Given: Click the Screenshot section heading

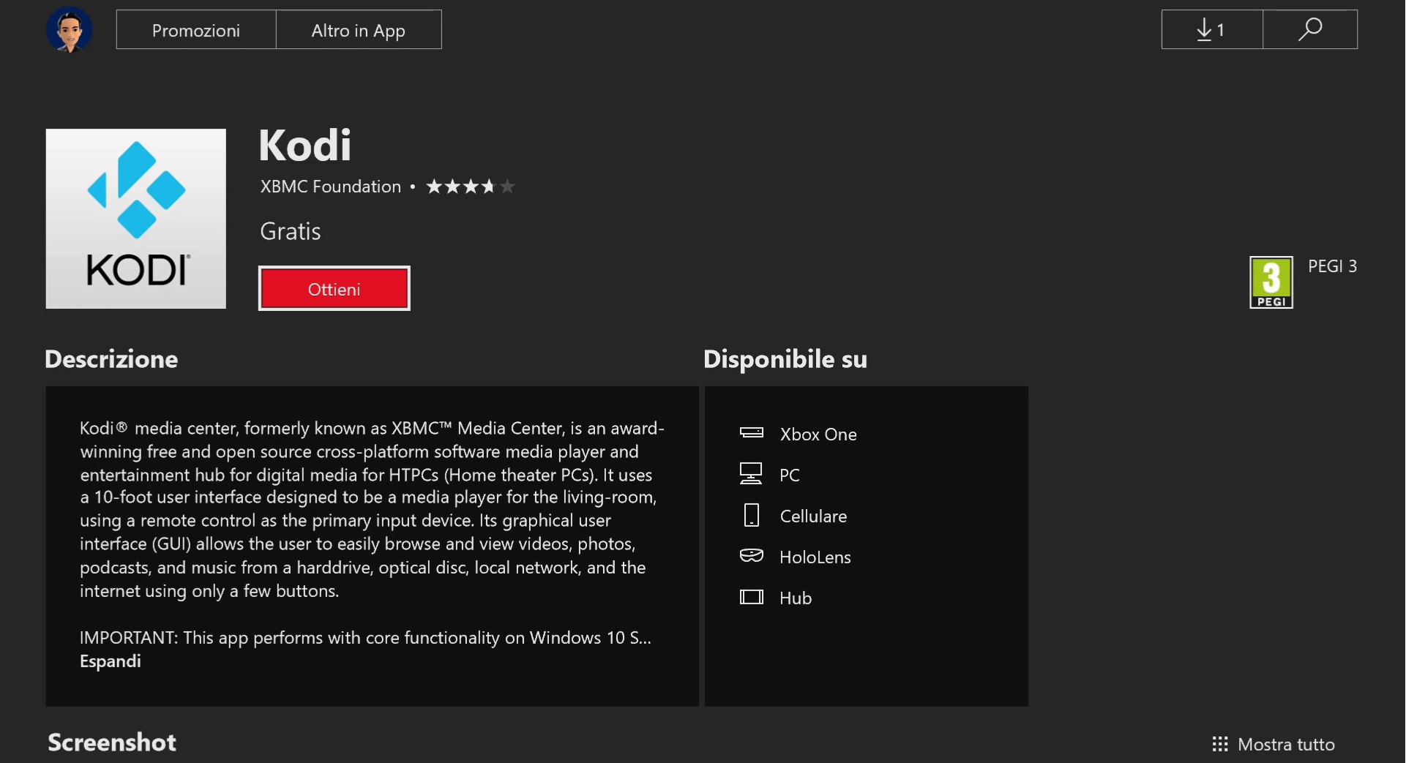Looking at the screenshot, I should pos(112,743).
